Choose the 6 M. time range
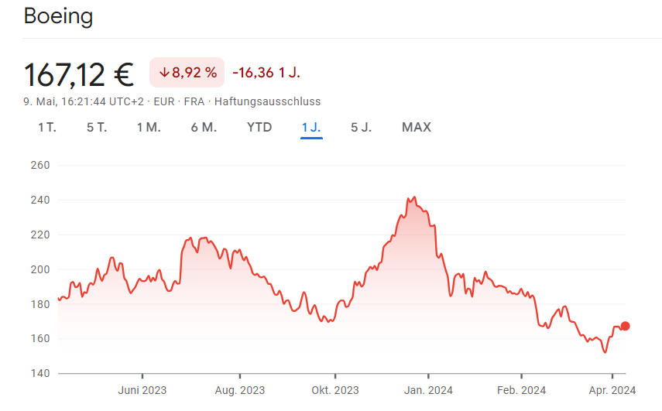 coord(204,128)
